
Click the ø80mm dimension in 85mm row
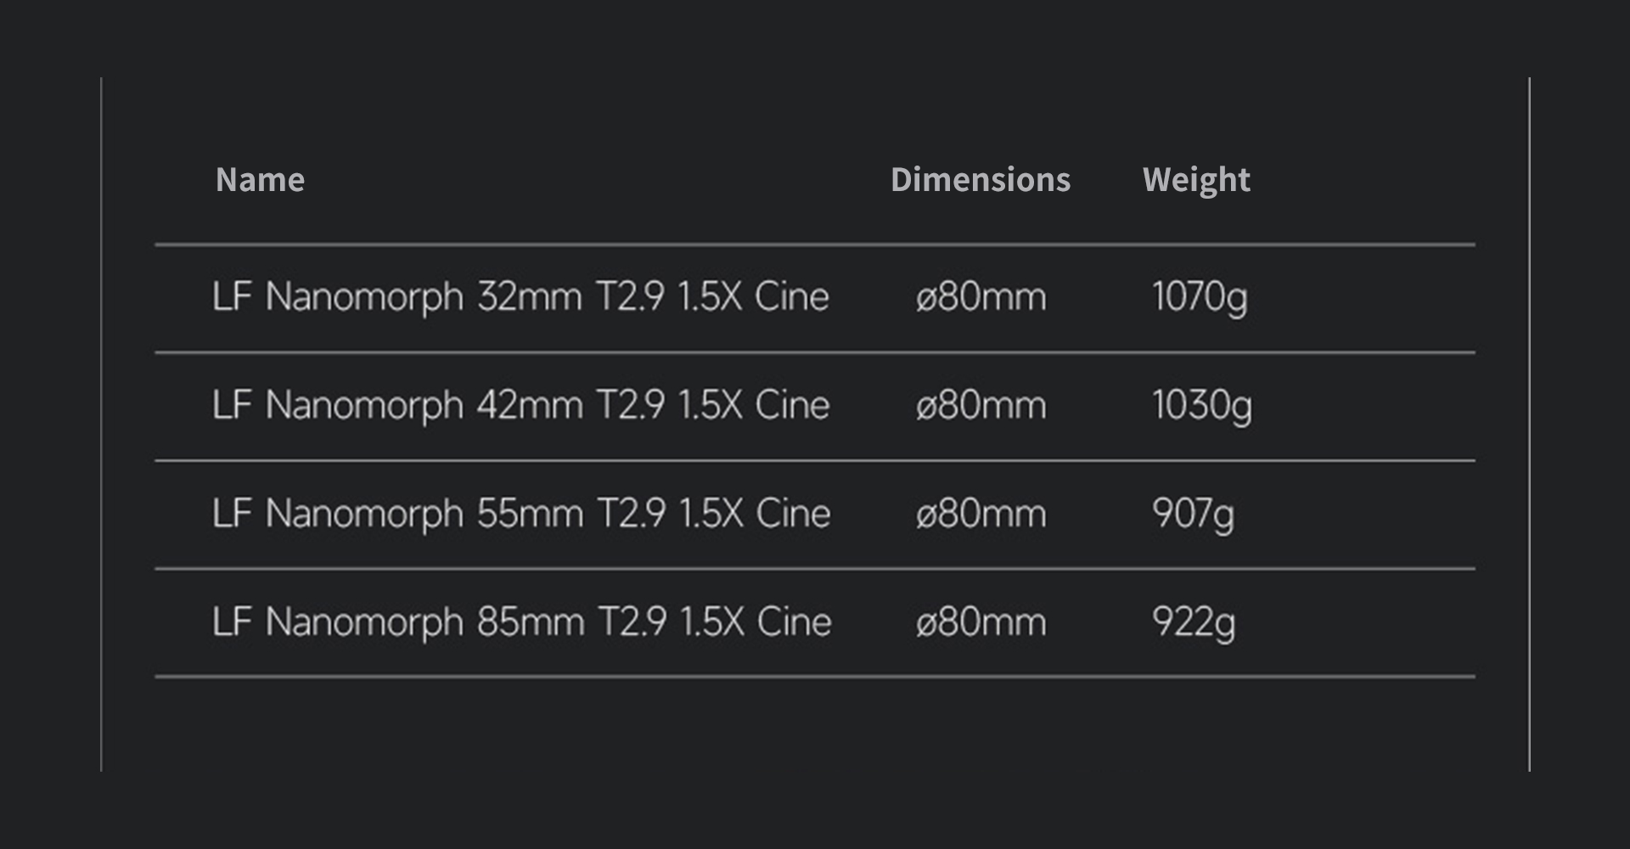point(981,621)
